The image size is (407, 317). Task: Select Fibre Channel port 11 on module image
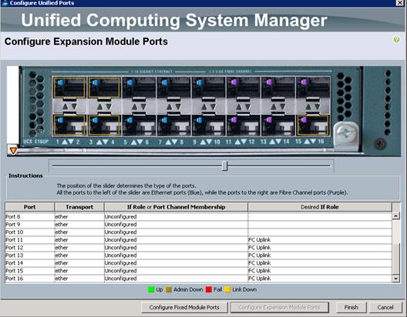tap(244, 87)
